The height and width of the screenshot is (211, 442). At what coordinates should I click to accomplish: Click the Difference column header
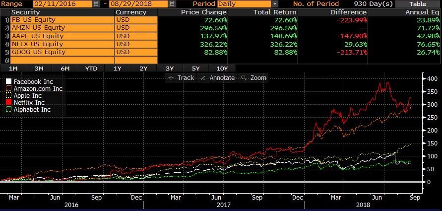[349, 12]
